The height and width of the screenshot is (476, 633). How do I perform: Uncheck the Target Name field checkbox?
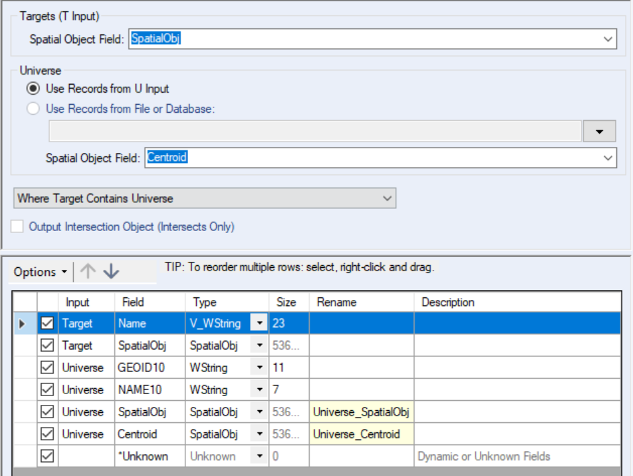(47, 323)
